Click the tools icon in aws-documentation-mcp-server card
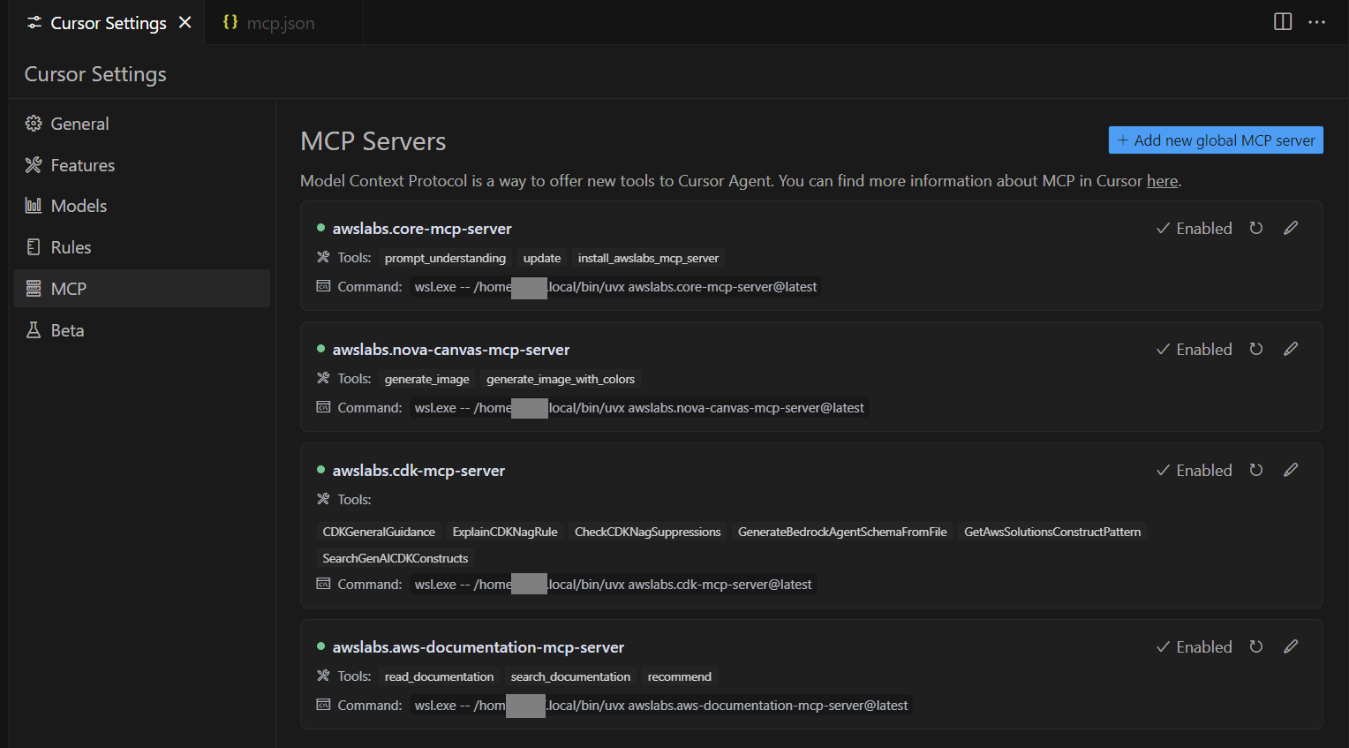This screenshot has height=748, width=1349. pos(323,676)
